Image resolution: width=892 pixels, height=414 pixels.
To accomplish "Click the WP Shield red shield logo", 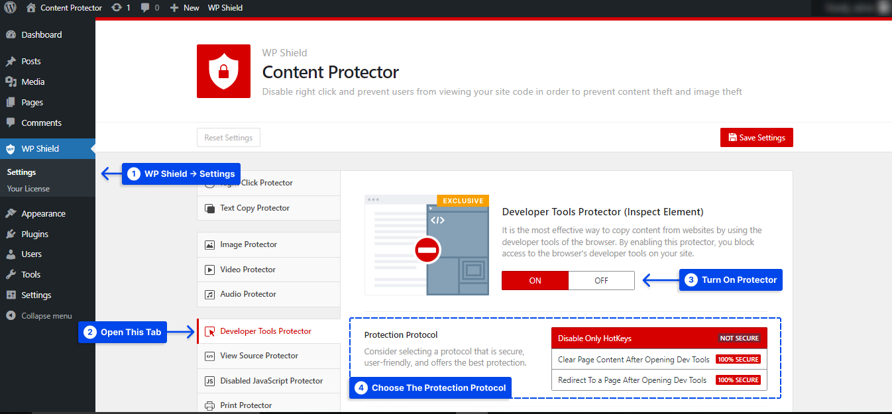I will pyautogui.click(x=223, y=71).
